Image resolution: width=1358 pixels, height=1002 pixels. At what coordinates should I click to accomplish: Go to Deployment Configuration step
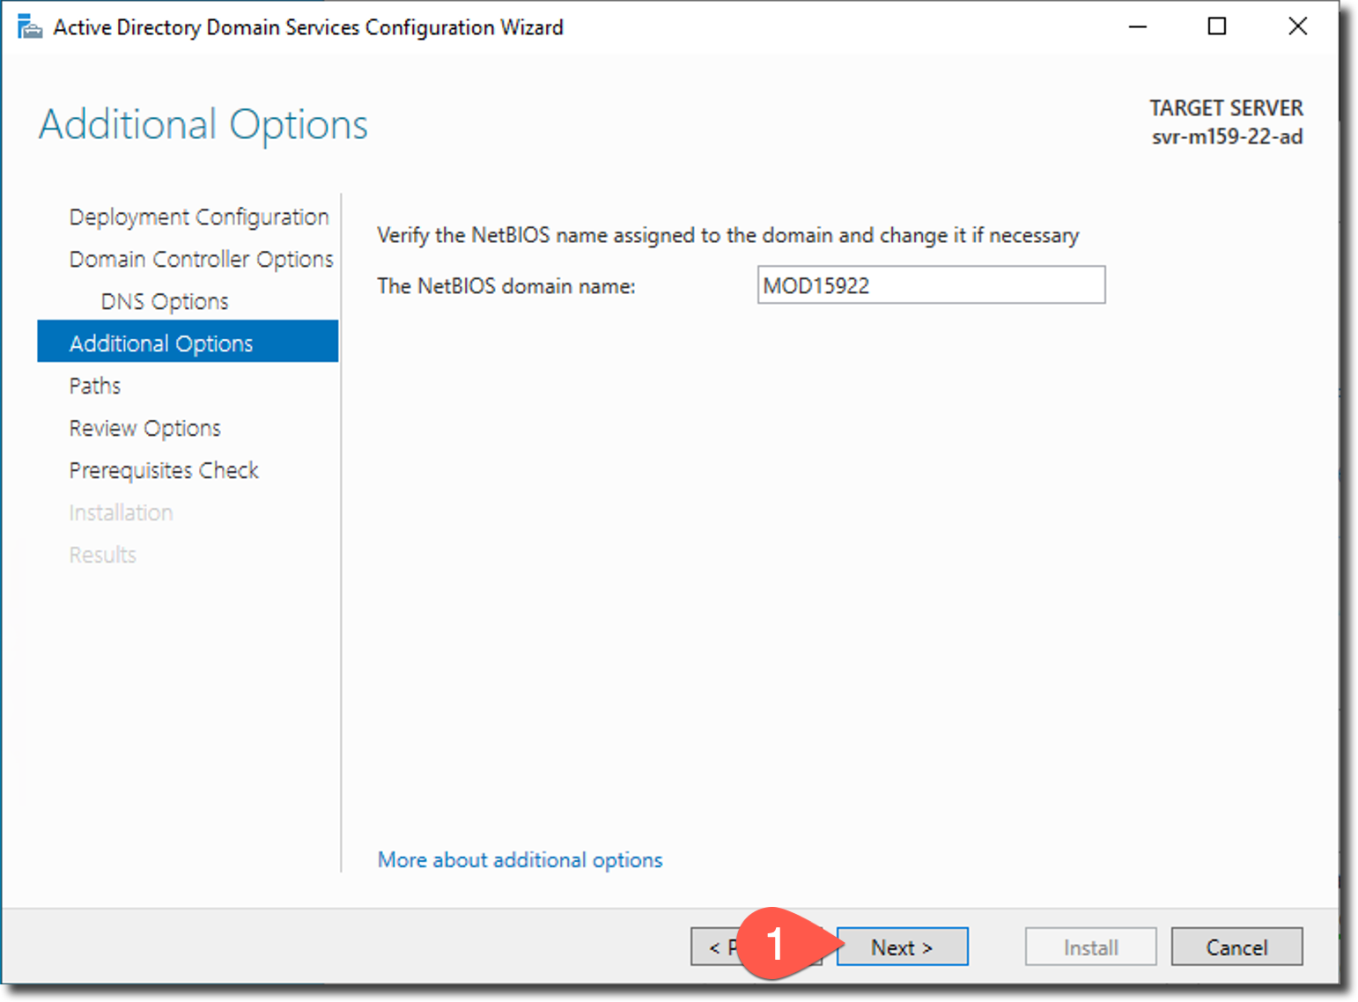pos(199,217)
